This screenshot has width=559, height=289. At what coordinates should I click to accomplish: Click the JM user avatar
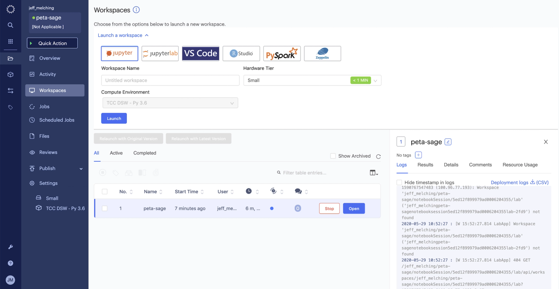(x=10, y=280)
